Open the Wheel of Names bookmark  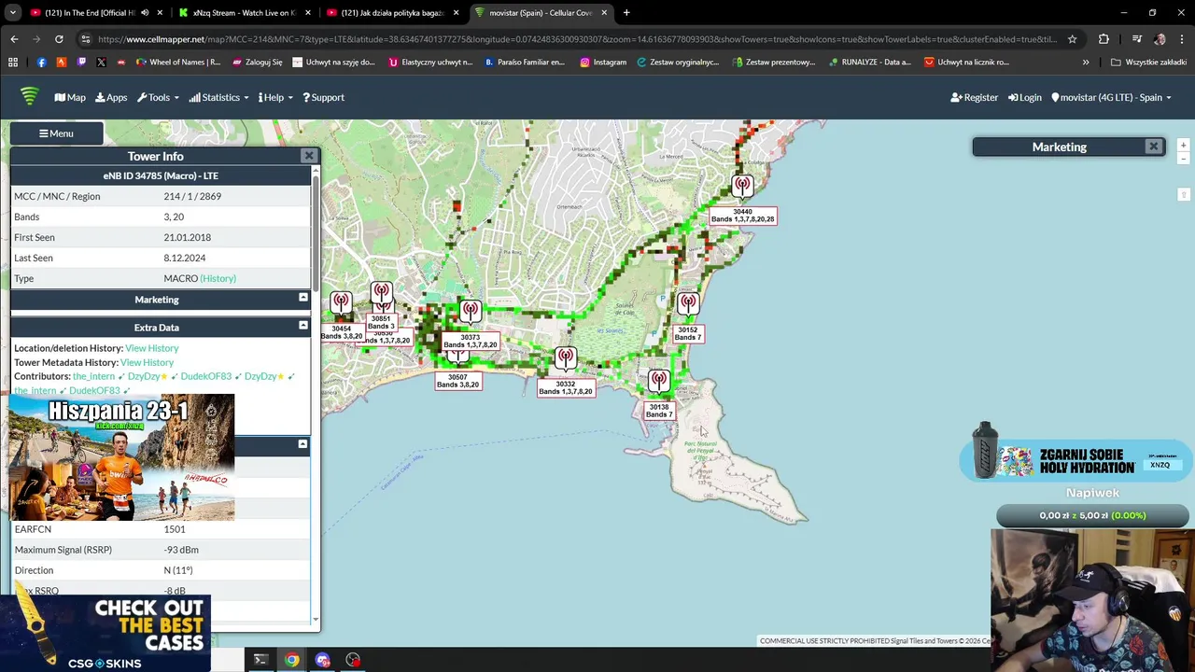178,63
